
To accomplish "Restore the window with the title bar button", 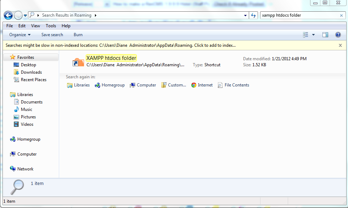I will [325, 3].
